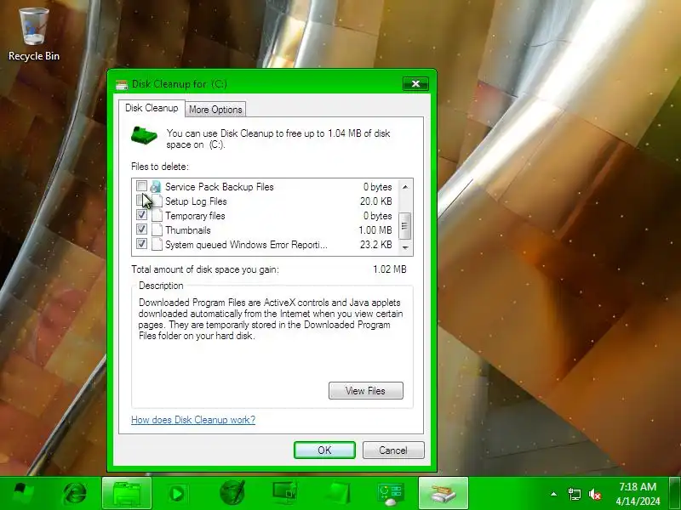Image resolution: width=681 pixels, height=510 pixels.
Task: Click the 1.00 MB size value
Action: pos(375,230)
